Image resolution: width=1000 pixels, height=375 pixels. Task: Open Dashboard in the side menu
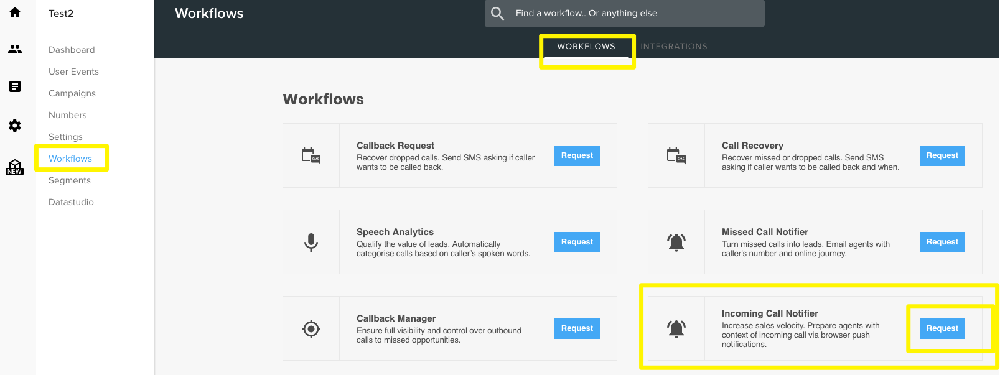coord(72,50)
